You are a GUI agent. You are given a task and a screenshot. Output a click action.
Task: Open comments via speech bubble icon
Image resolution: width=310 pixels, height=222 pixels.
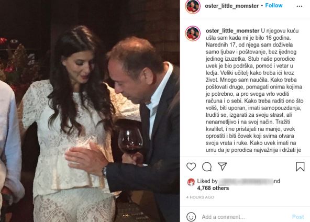tap(207, 167)
